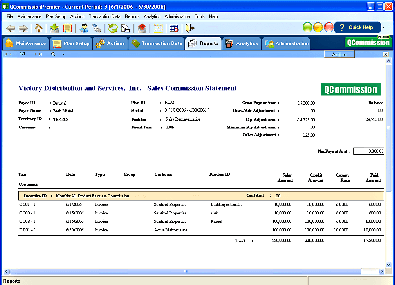Switch to the Transaction Data tab
The height and width of the screenshot is (285, 395).
pos(156,43)
